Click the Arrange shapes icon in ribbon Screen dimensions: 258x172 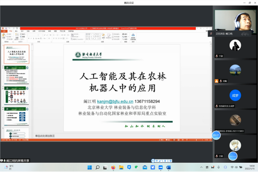103,36
